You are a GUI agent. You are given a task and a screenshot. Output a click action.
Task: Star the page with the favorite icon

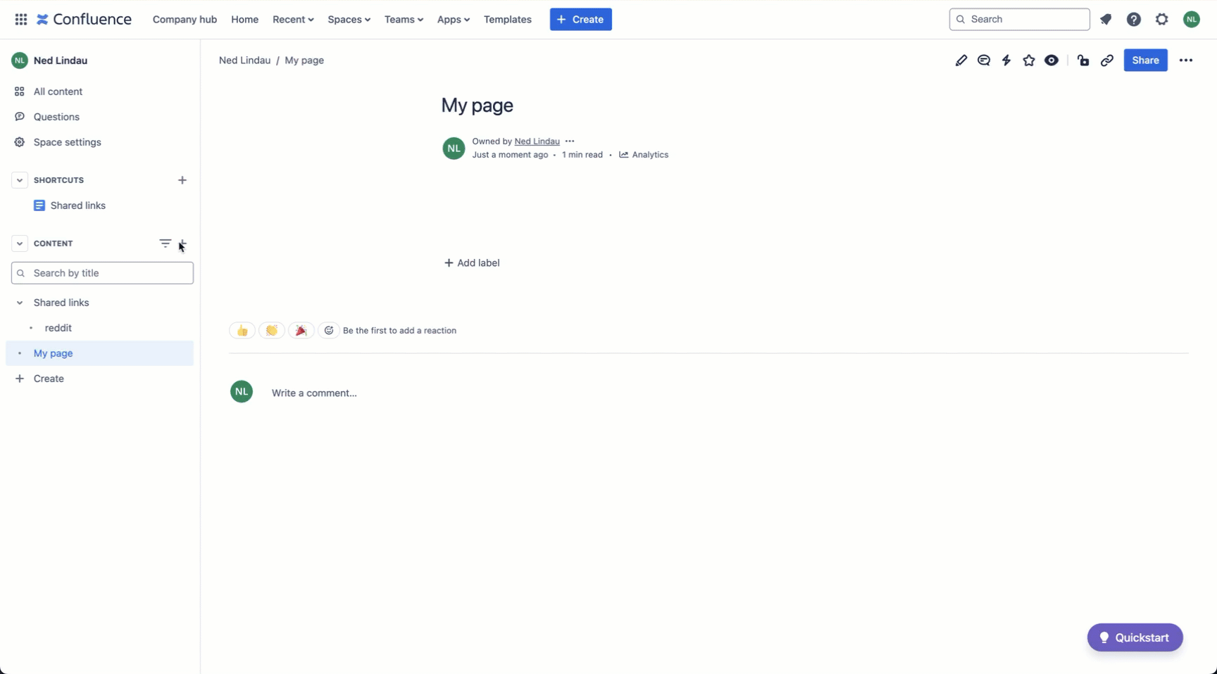[1029, 60]
